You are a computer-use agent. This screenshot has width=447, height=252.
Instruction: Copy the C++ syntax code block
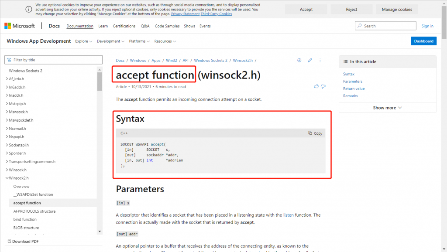315,133
